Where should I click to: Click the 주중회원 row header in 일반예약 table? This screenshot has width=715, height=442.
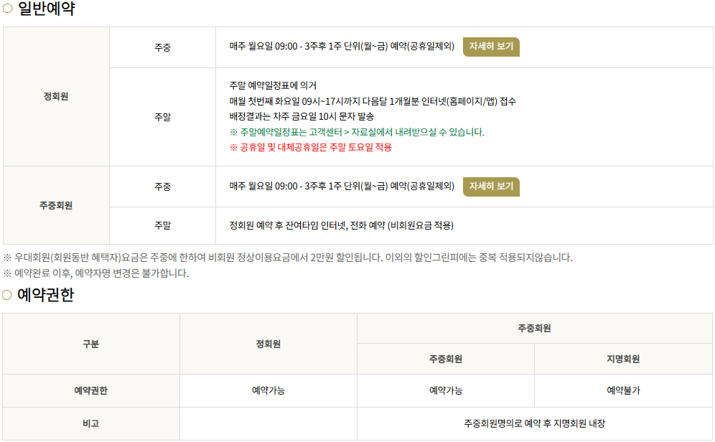pos(56,205)
